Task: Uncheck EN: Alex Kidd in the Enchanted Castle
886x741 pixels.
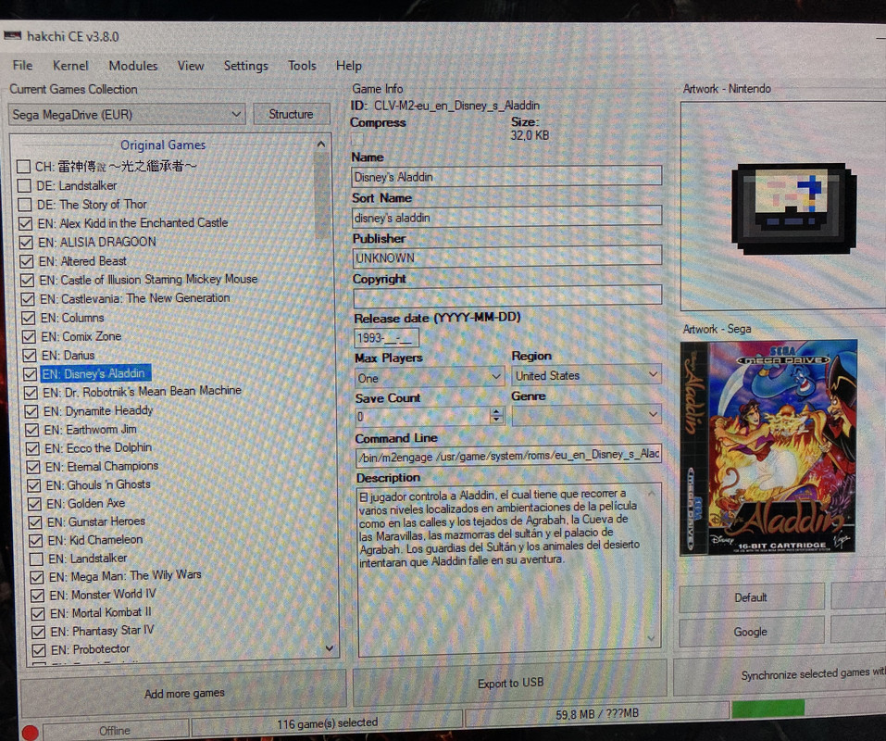Action: (25, 223)
